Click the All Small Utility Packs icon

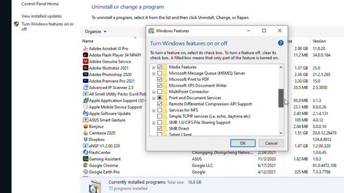(85, 94)
